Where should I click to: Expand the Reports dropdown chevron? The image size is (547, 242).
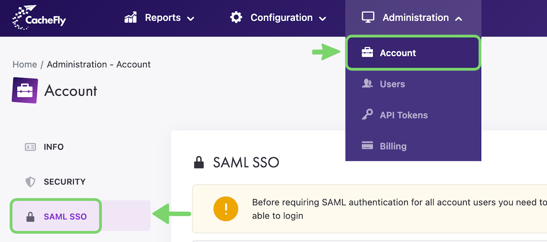(x=191, y=18)
